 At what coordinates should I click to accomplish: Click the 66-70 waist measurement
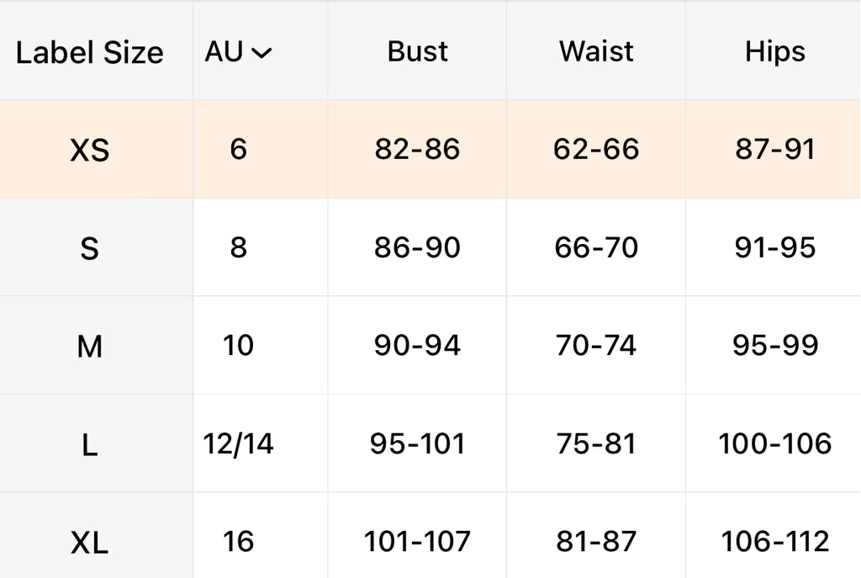(x=596, y=248)
